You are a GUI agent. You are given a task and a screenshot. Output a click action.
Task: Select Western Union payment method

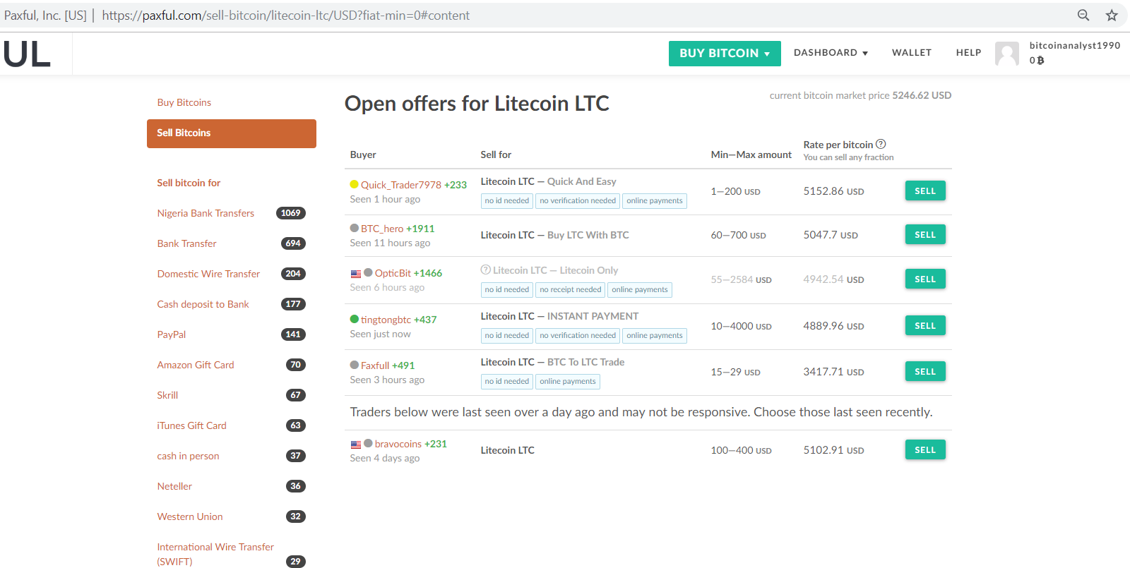tap(190, 516)
